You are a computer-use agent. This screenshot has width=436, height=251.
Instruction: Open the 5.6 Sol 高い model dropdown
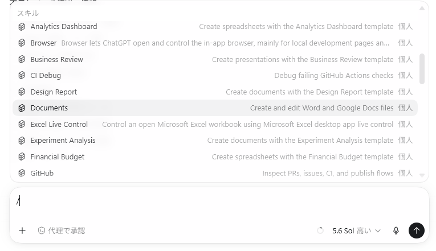pyautogui.click(x=356, y=231)
